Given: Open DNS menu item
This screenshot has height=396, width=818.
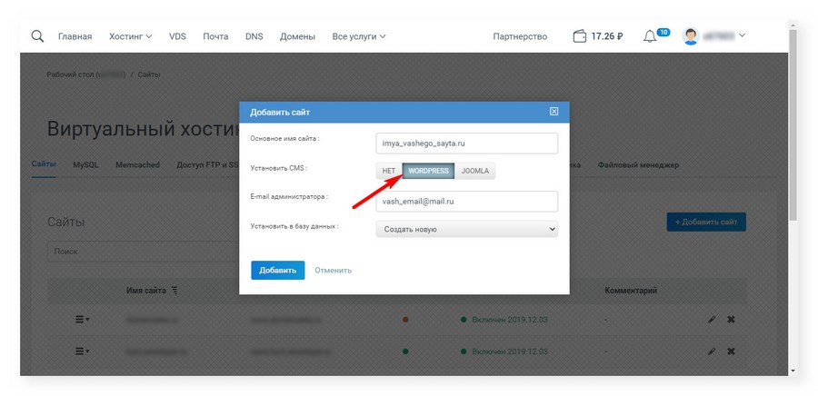Looking at the screenshot, I should pyautogui.click(x=254, y=36).
